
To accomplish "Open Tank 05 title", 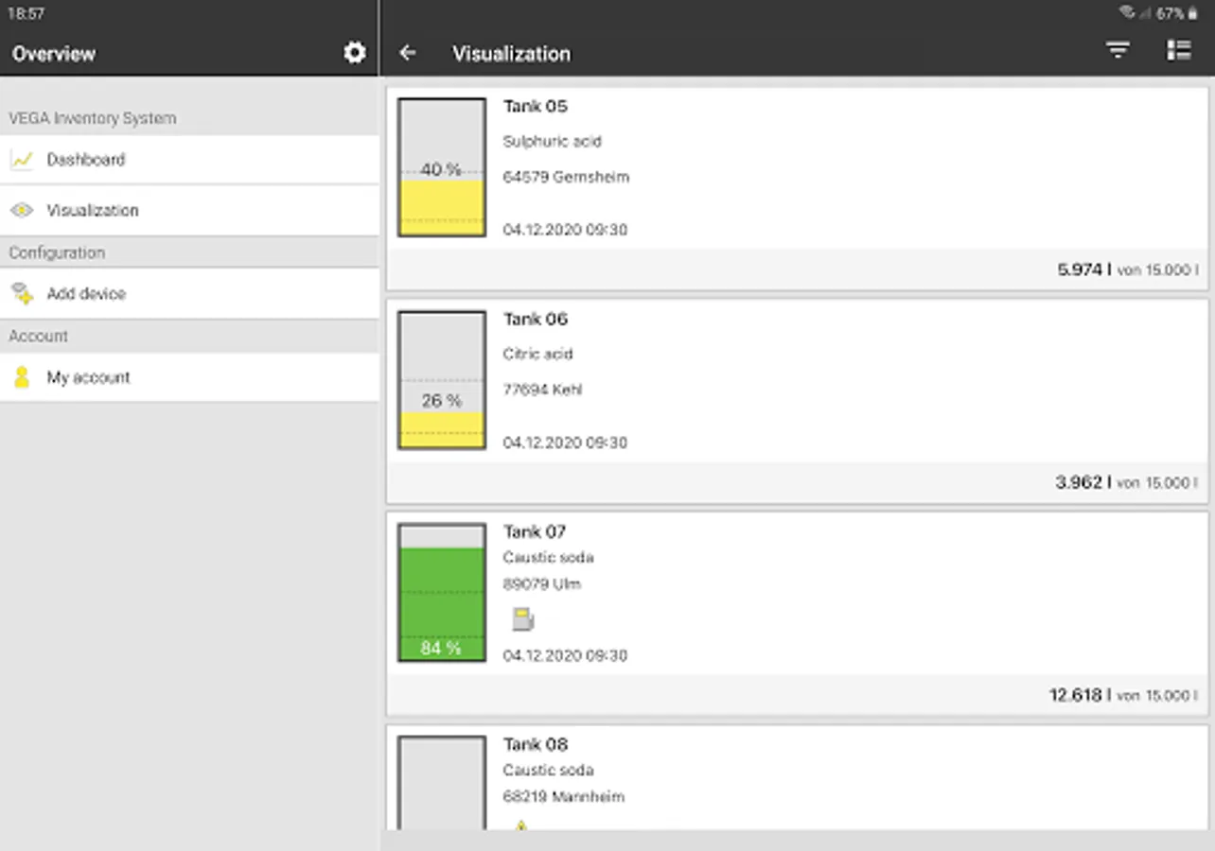I will 536,106.
